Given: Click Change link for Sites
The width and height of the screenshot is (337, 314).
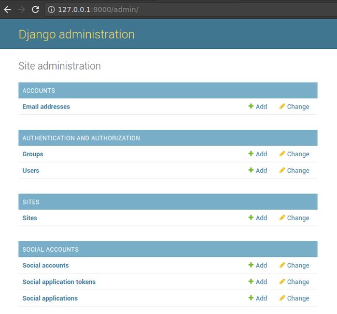Looking at the screenshot, I should pyautogui.click(x=298, y=218).
